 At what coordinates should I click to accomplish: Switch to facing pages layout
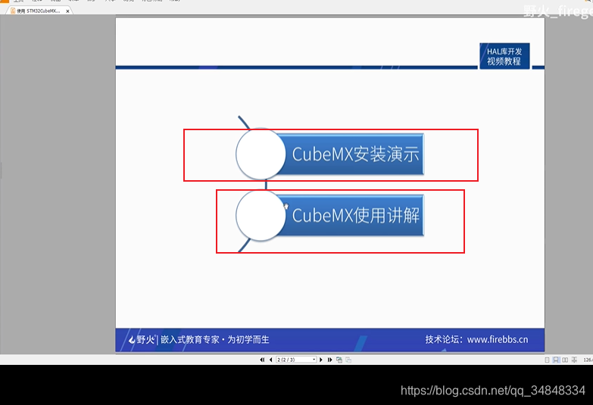pos(565,360)
